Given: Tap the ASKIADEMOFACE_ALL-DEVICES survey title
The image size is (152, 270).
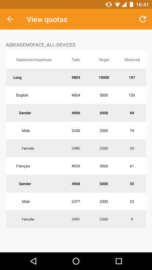Looking at the screenshot, I should pos(41,45).
